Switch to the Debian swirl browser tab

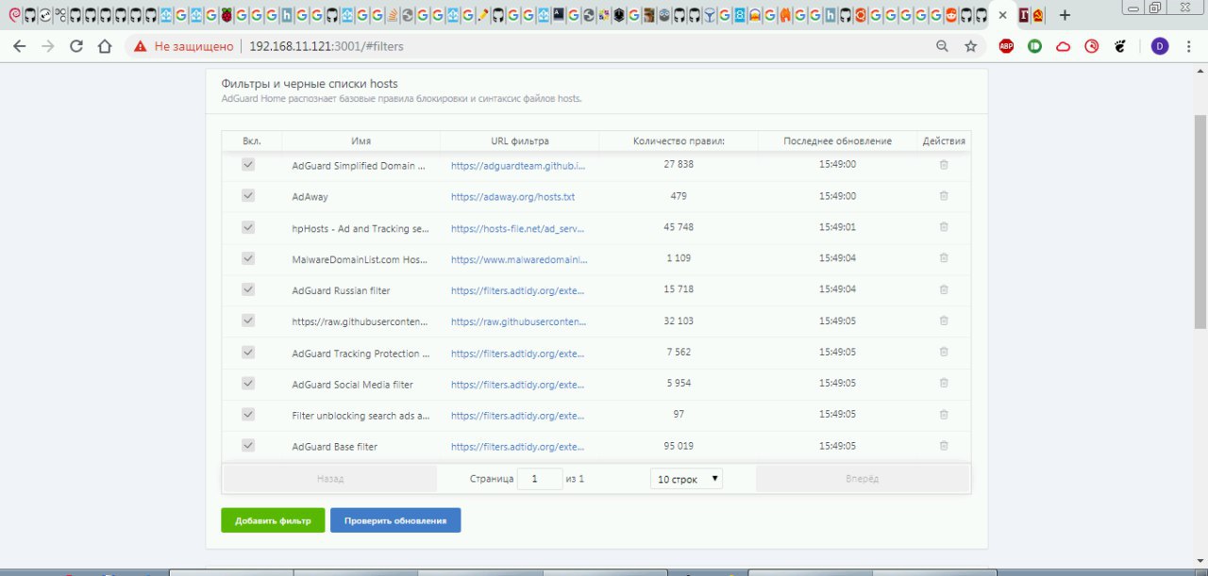click(15, 15)
